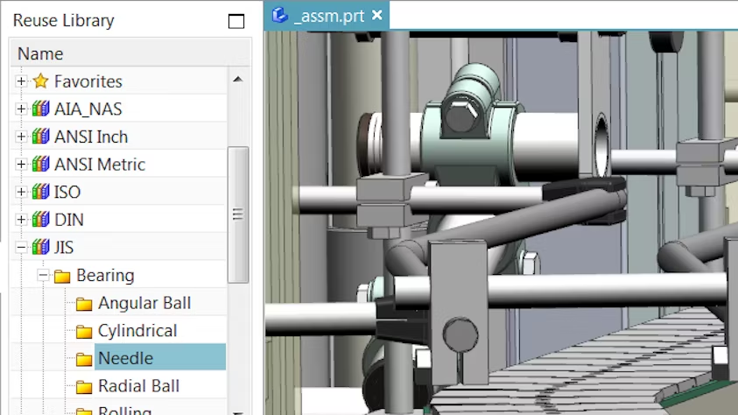
Task: Click the scrollbar up arrow in library tree
Action: point(237,79)
